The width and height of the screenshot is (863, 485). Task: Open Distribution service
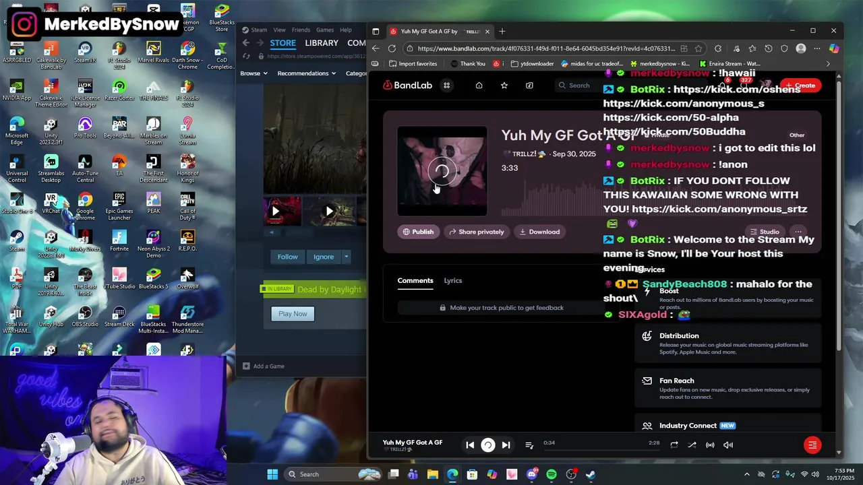click(728, 344)
